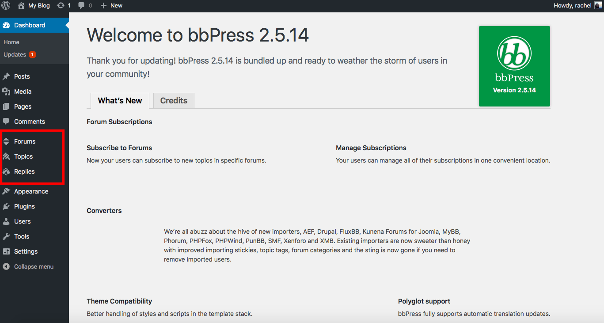Click the Tools wrench icon
The image size is (604, 323).
[x=6, y=236]
